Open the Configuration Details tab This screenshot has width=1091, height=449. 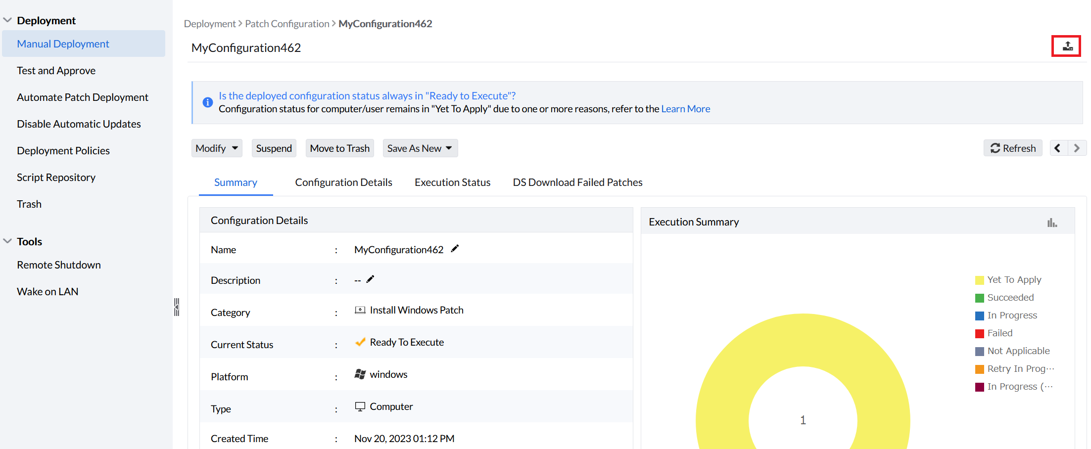tap(343, 182)
